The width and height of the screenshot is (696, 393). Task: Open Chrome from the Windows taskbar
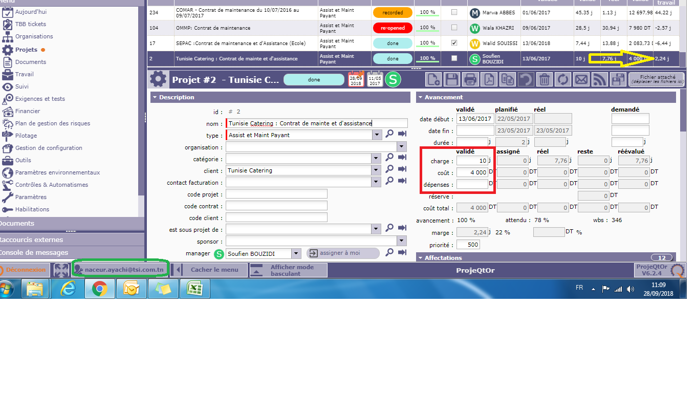99,290
